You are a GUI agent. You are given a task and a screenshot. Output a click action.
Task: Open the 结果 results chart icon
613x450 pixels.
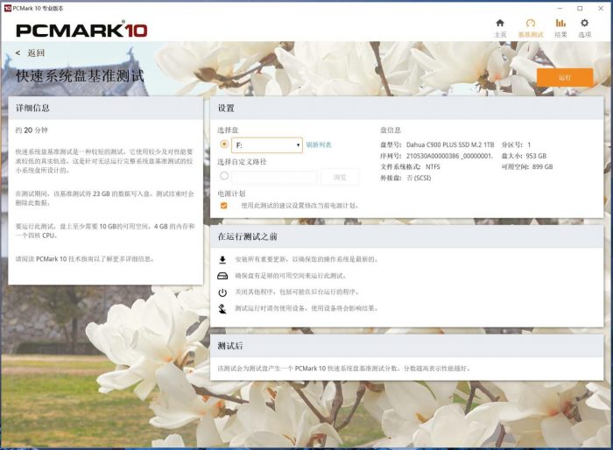[x=560, y=24]
